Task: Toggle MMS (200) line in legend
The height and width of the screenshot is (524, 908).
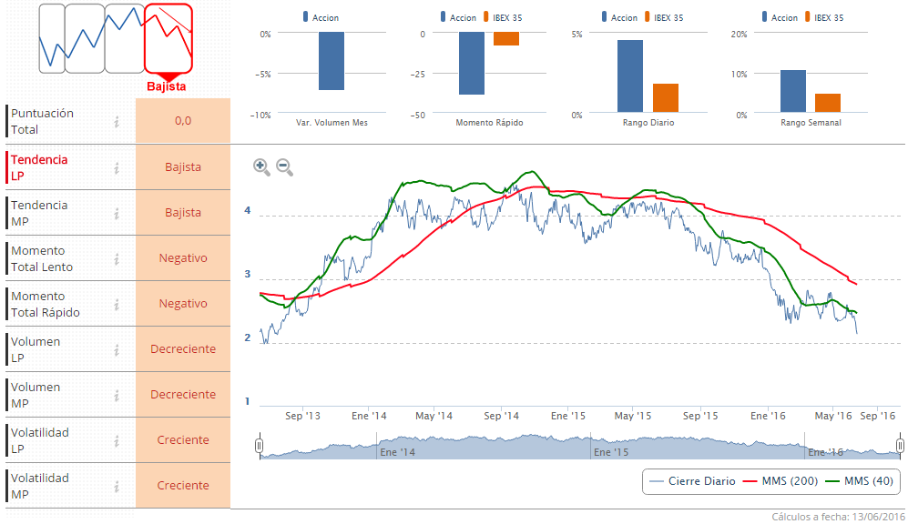Action: [x=780, y=481]
